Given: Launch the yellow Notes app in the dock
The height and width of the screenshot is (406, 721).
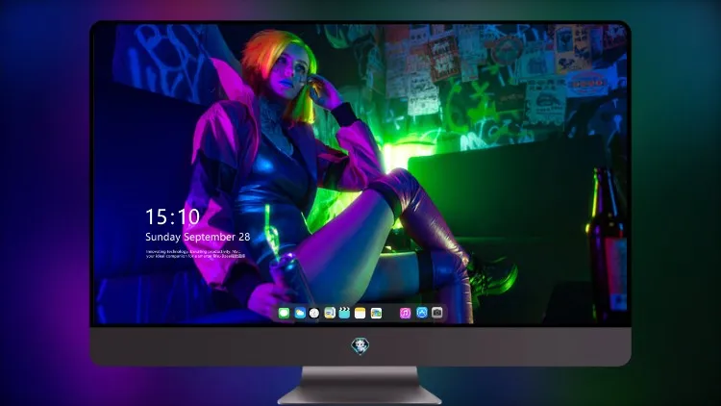Looking at the screenshot, I should click(x=360, y=313).
